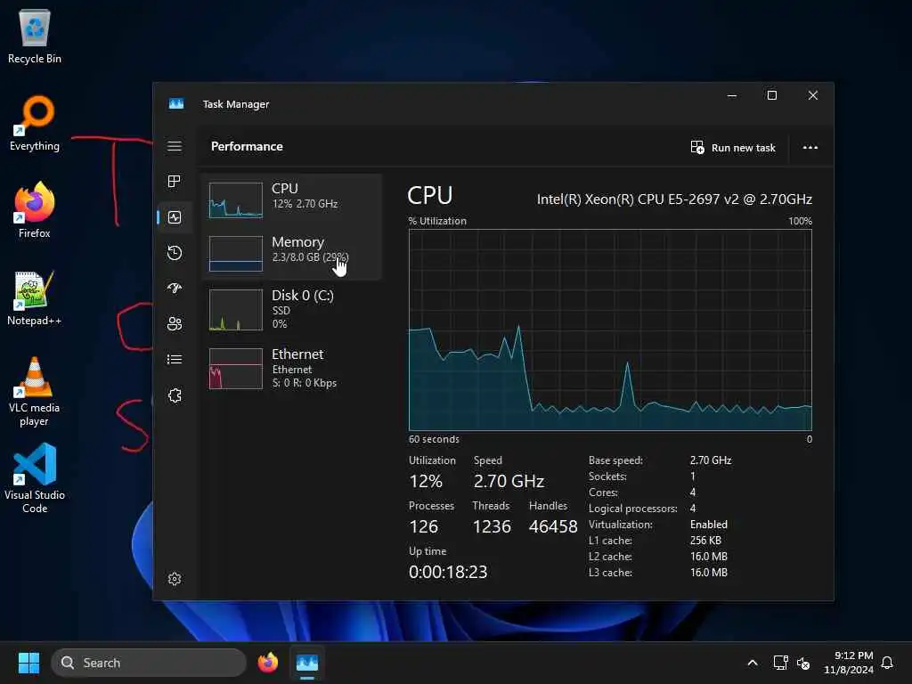Click the Task Manager taskbar icon
This screenshot has width=912, height=684.
(307, 663)
